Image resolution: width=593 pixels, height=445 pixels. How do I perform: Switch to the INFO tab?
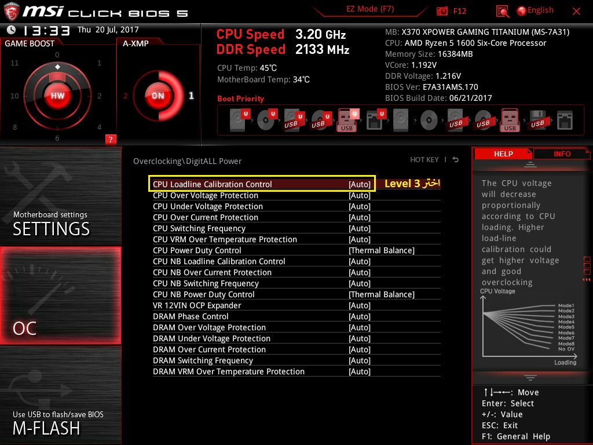562,154
